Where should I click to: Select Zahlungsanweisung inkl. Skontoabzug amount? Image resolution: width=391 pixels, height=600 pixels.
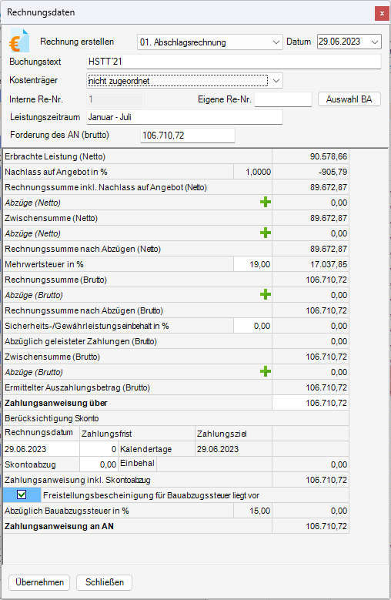[310, 480]
